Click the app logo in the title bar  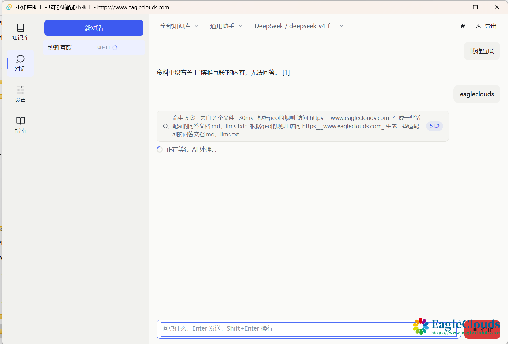click(x=9, y=7)
